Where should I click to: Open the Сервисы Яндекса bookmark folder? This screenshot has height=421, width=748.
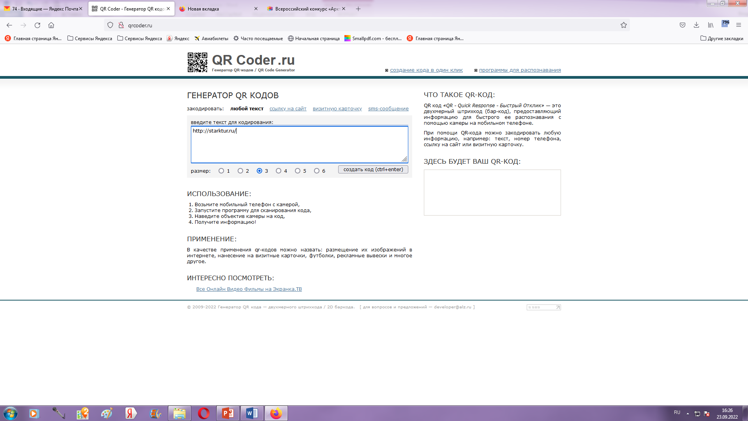pyautogui.click(x=90, y=38)
